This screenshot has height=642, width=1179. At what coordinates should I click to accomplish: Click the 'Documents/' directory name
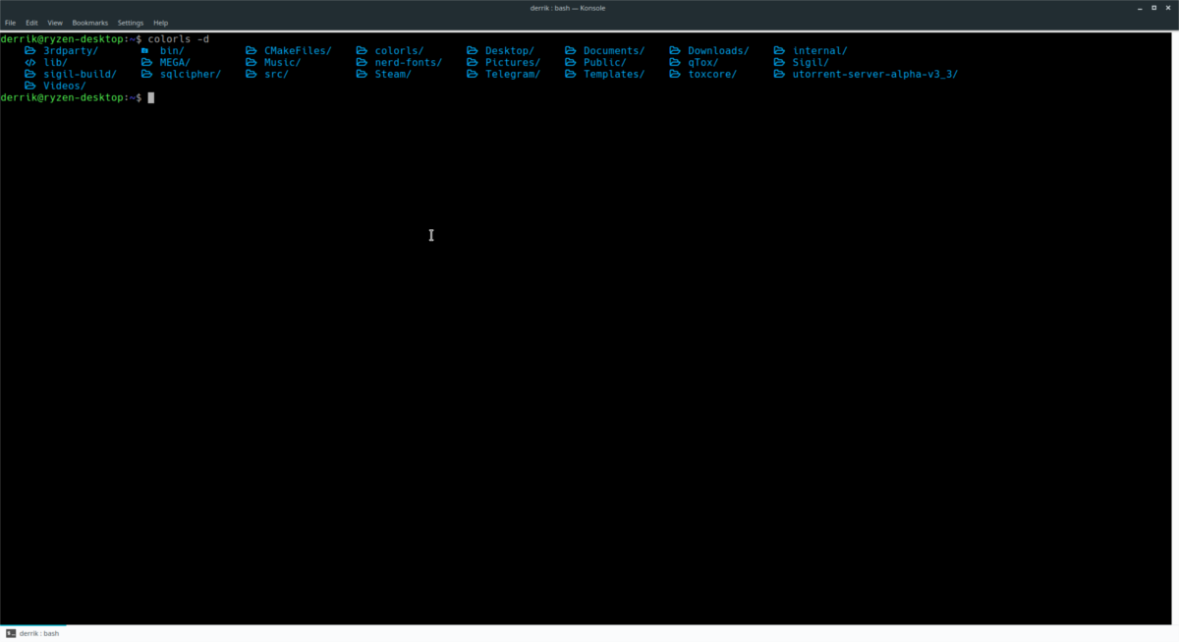coord(614,51)
